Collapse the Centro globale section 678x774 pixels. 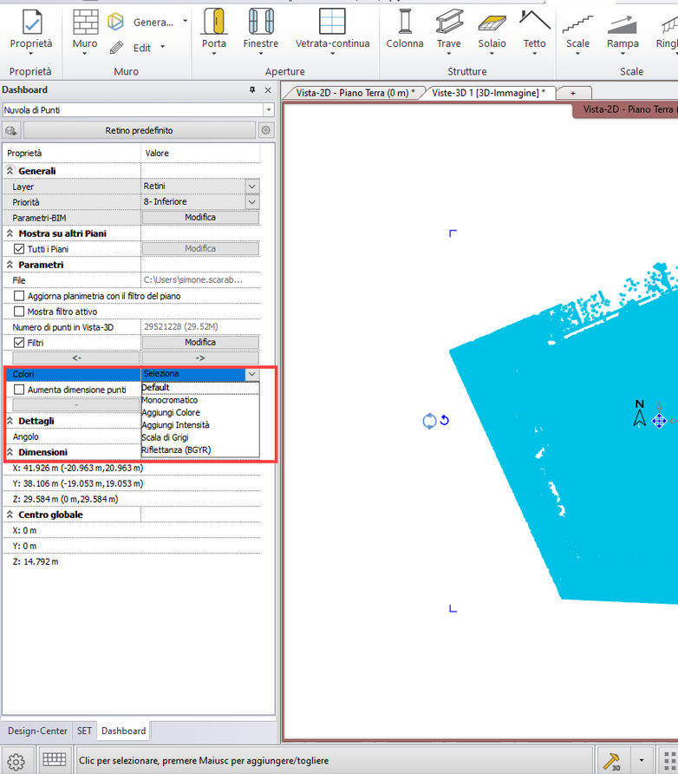click(10, 515)
